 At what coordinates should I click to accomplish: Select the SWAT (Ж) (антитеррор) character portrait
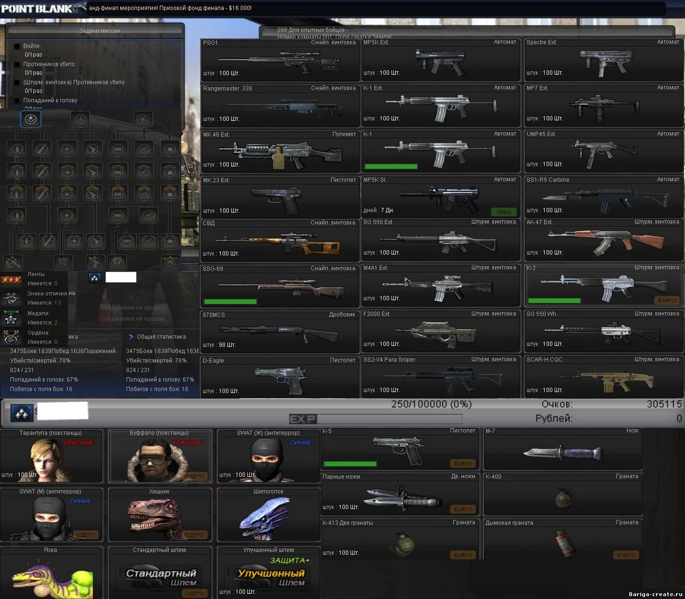tap(269, 457)
